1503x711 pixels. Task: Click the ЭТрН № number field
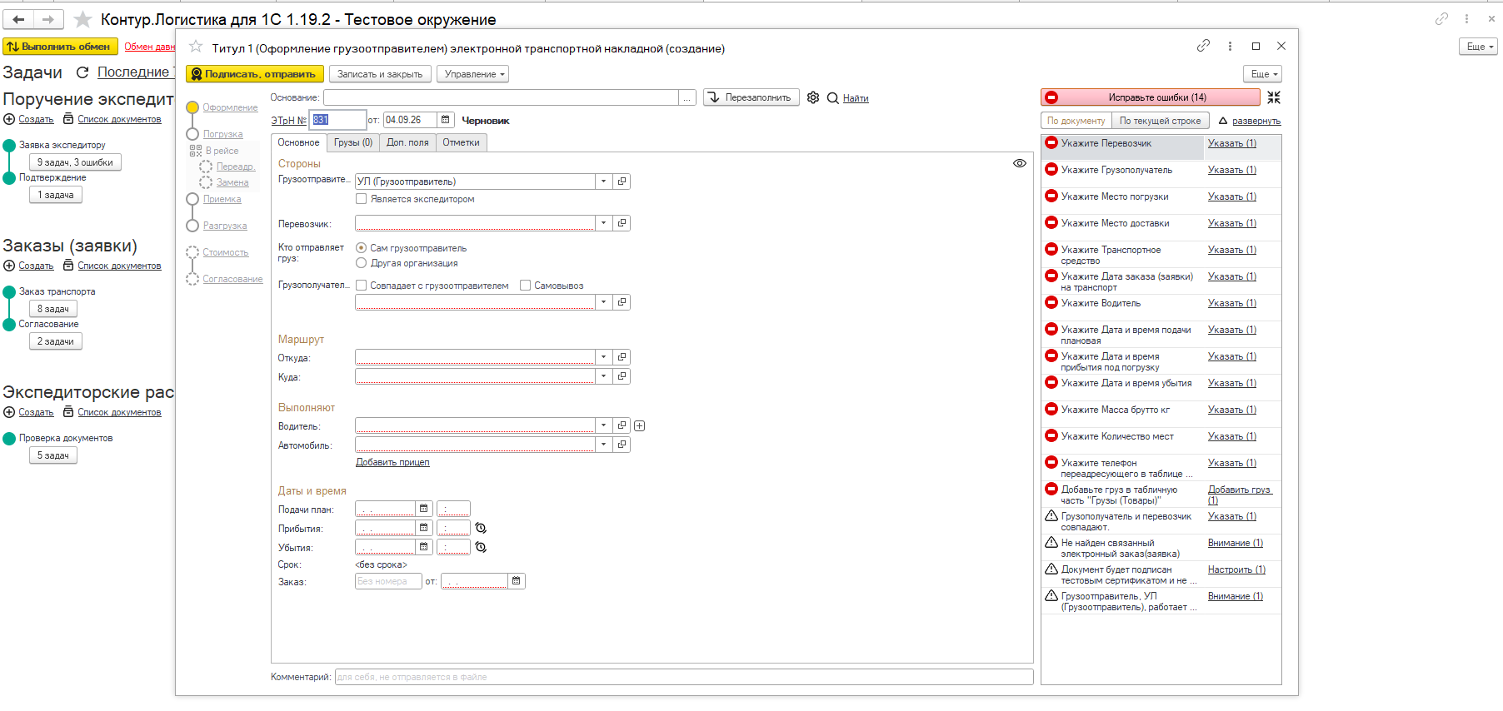[x=337, y=120]
